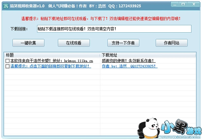Click the 下载地址 column header
Viewport: 202px width, 140px height.
click(148, 55)
